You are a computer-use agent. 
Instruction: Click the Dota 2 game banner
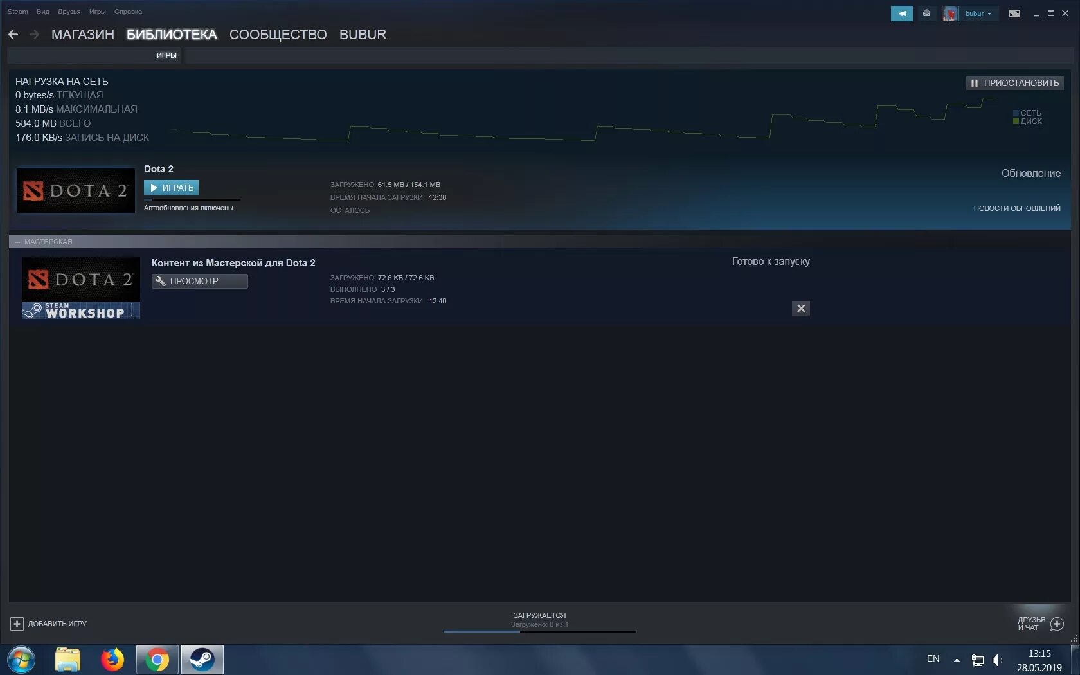coord(76,190)
